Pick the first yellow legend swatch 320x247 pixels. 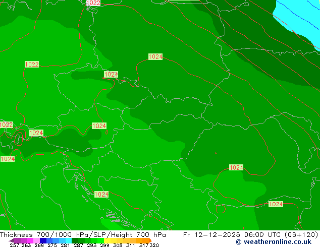tap(107, 240)
